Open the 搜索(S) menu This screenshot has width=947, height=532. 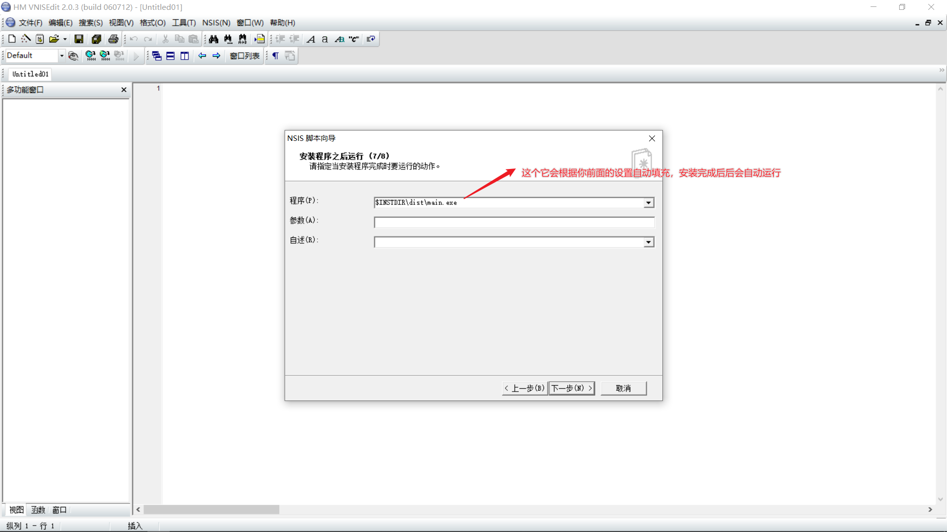click(x=91, y=23)
